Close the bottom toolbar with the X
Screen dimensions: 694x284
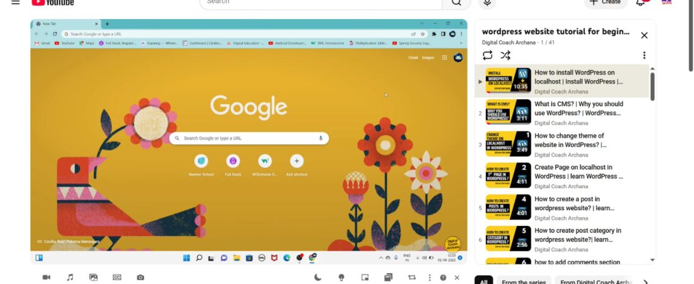click(x=457, y=278)
